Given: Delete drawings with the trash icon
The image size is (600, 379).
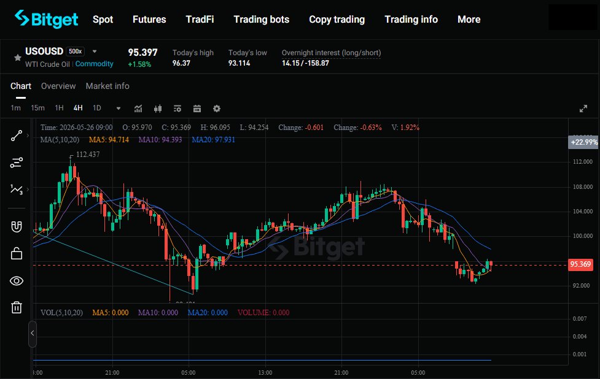Looking at the screenshot, I should [17, 307].
